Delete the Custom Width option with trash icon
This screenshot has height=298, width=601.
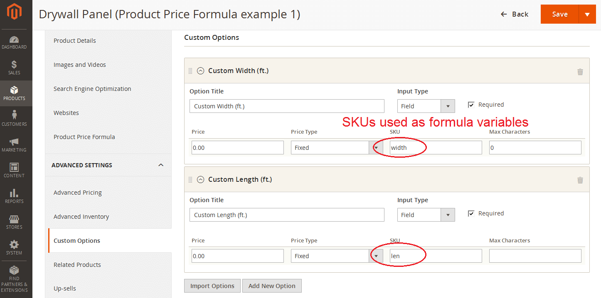(x=580, y=72)
